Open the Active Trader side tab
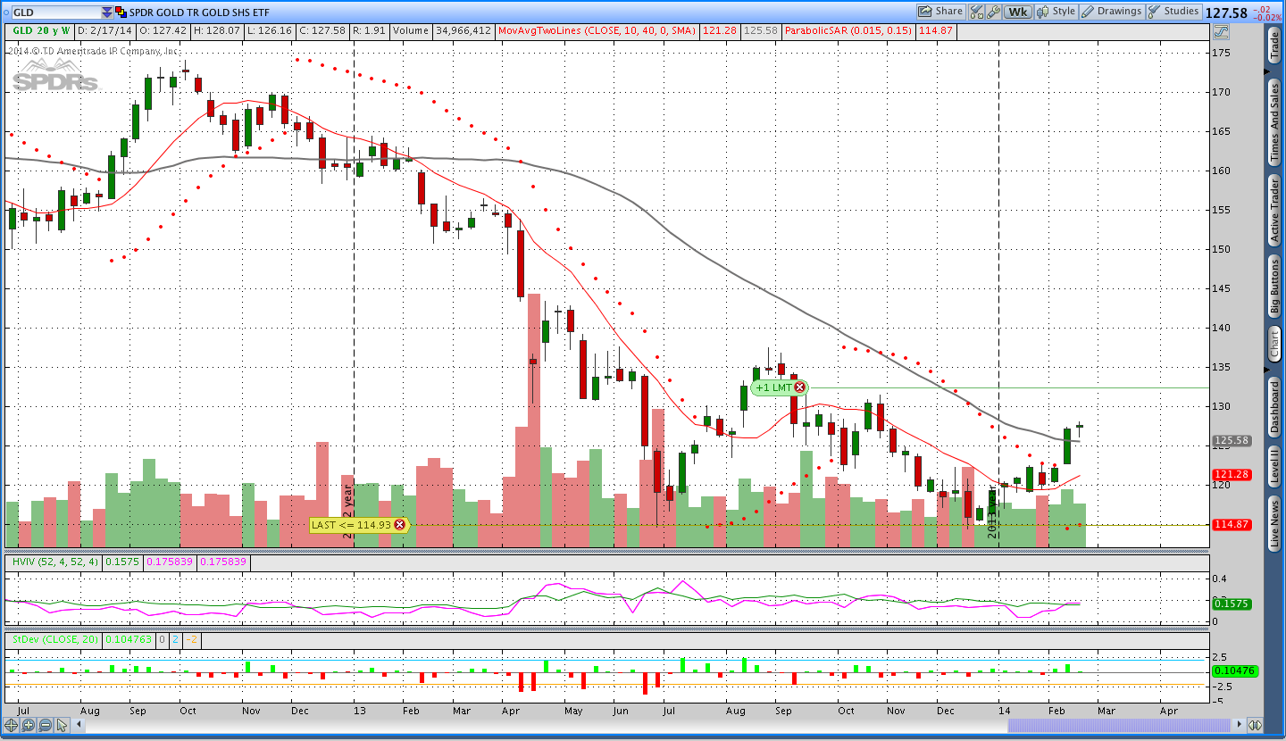 pyautogui.click(x=1274, y=210)
